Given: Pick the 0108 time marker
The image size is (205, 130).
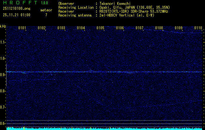Looking at the screenshot, I should point(159,28).
